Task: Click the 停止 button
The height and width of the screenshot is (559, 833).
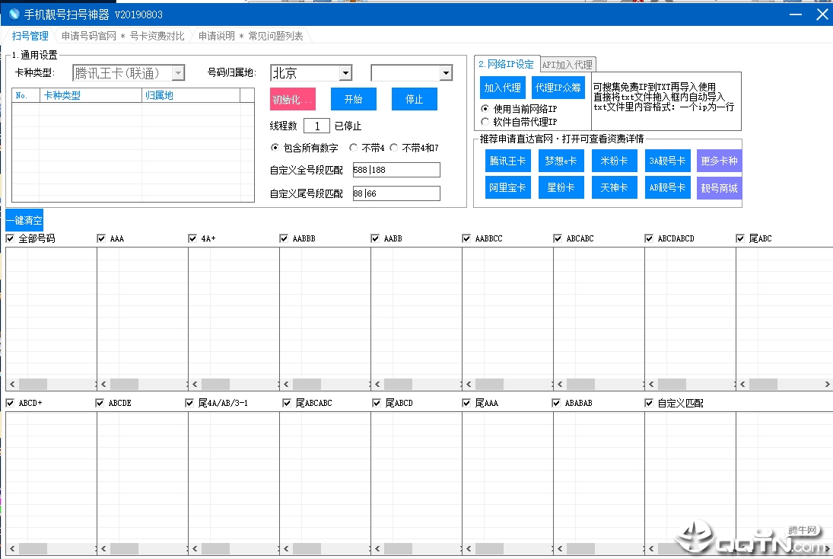Action: point(415,100)
